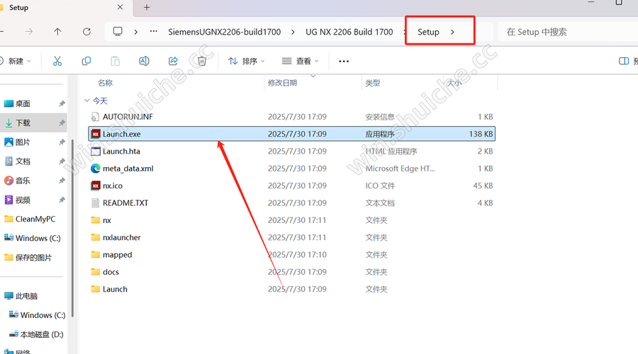Click the Paste clipboard icon
Screen dimensions: 638x354
115,61
